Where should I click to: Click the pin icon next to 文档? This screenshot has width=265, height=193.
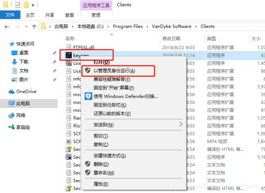coord(54,71)
